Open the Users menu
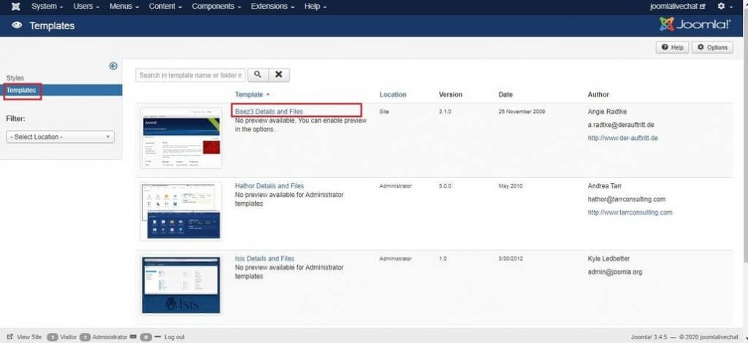 tap(86, 7)
